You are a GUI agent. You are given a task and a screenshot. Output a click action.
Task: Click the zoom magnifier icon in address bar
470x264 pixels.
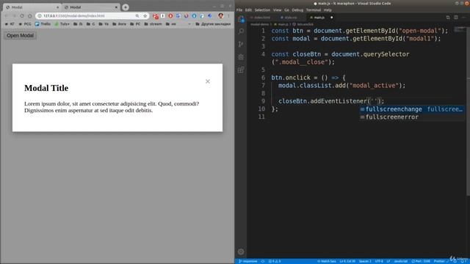coord(137,15)
